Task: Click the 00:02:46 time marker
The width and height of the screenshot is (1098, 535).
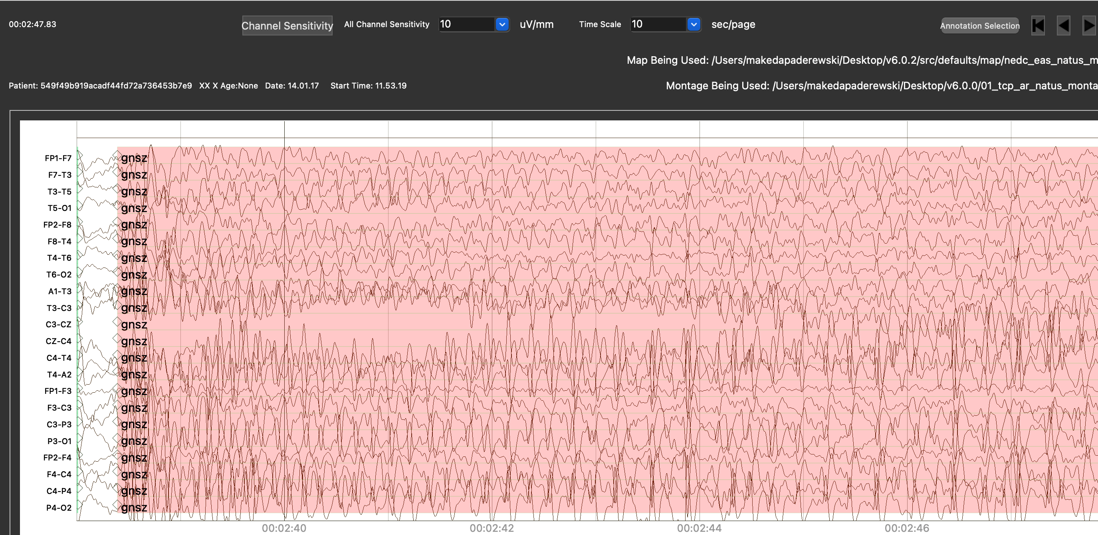Action: pos(907,528)
